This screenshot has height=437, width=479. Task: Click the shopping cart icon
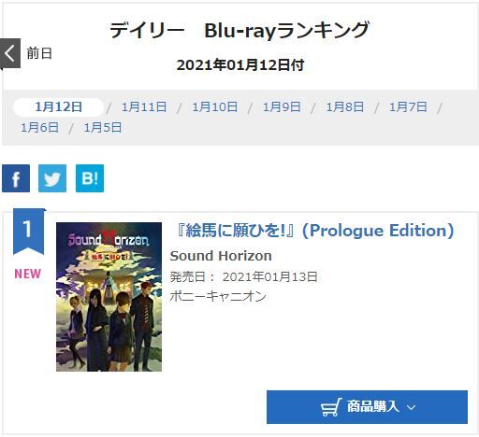coord(331,407)
